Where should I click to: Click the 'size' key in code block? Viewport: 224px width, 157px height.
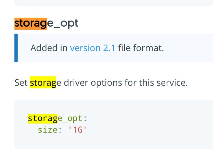click(x=47, y=130)
